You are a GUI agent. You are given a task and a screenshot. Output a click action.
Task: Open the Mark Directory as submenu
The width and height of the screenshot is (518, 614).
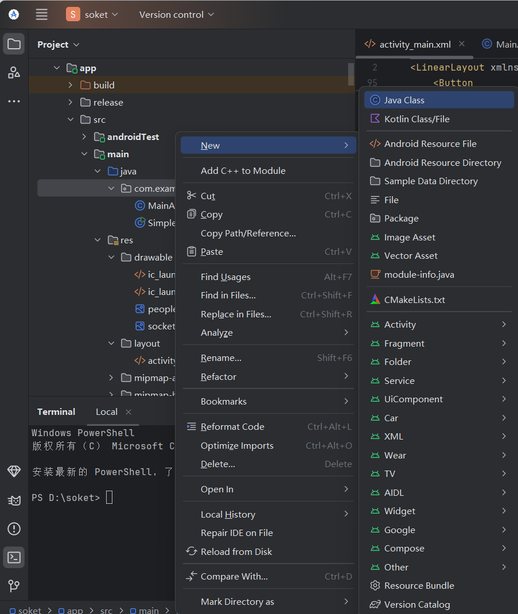[268, 601]
